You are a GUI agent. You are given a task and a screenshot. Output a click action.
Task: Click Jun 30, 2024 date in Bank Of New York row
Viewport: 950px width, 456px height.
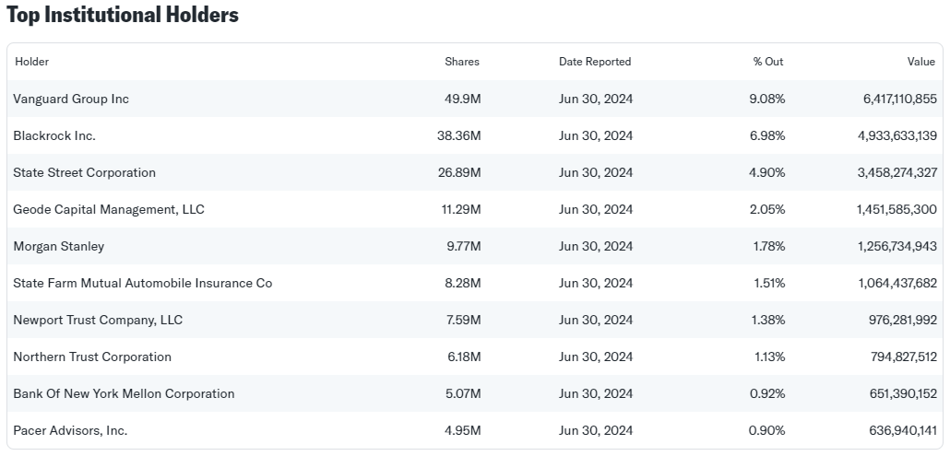596,393
